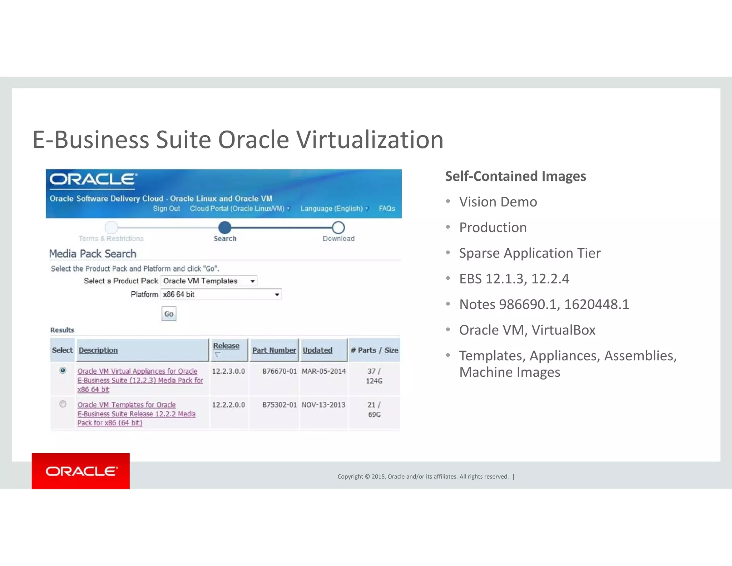Click the Go button
This screenshot has width=732, height=566.
(x=169, y=314)
